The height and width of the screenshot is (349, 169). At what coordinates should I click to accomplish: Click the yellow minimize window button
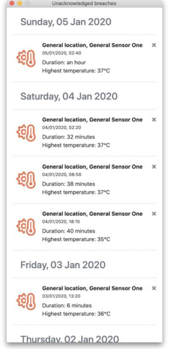[x=19, y=3]
